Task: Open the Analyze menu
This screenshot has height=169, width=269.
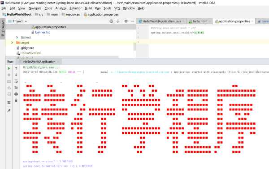Action: (x=61, y=8)
